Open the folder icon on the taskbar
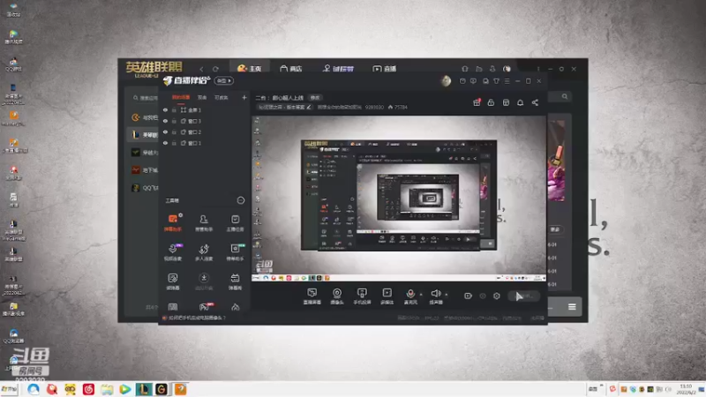 (107, 389)
